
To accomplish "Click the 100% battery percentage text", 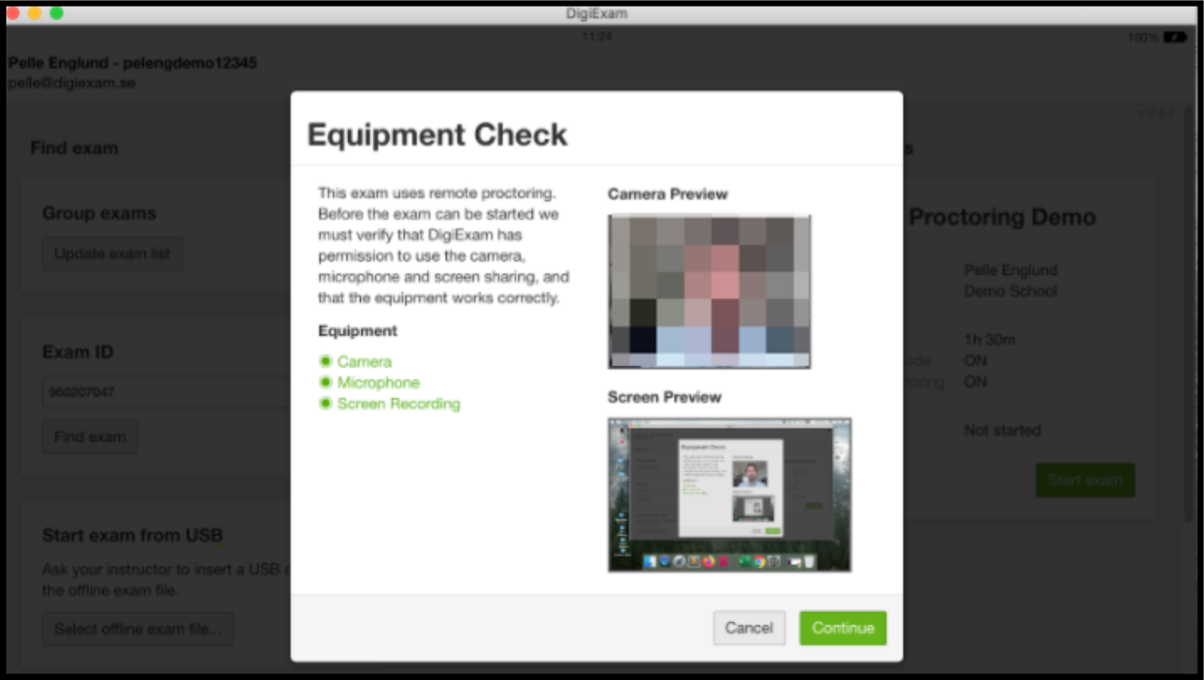I will pyautogui.click(x=1144, y=38).
